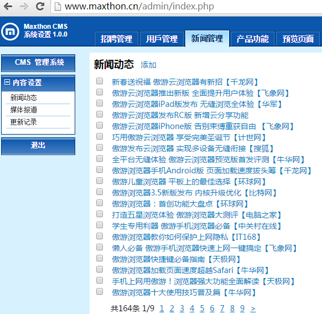322x314 pixels.
Task: Open article 全平台无缝体验【牛华网】
Action: point(209,159)
